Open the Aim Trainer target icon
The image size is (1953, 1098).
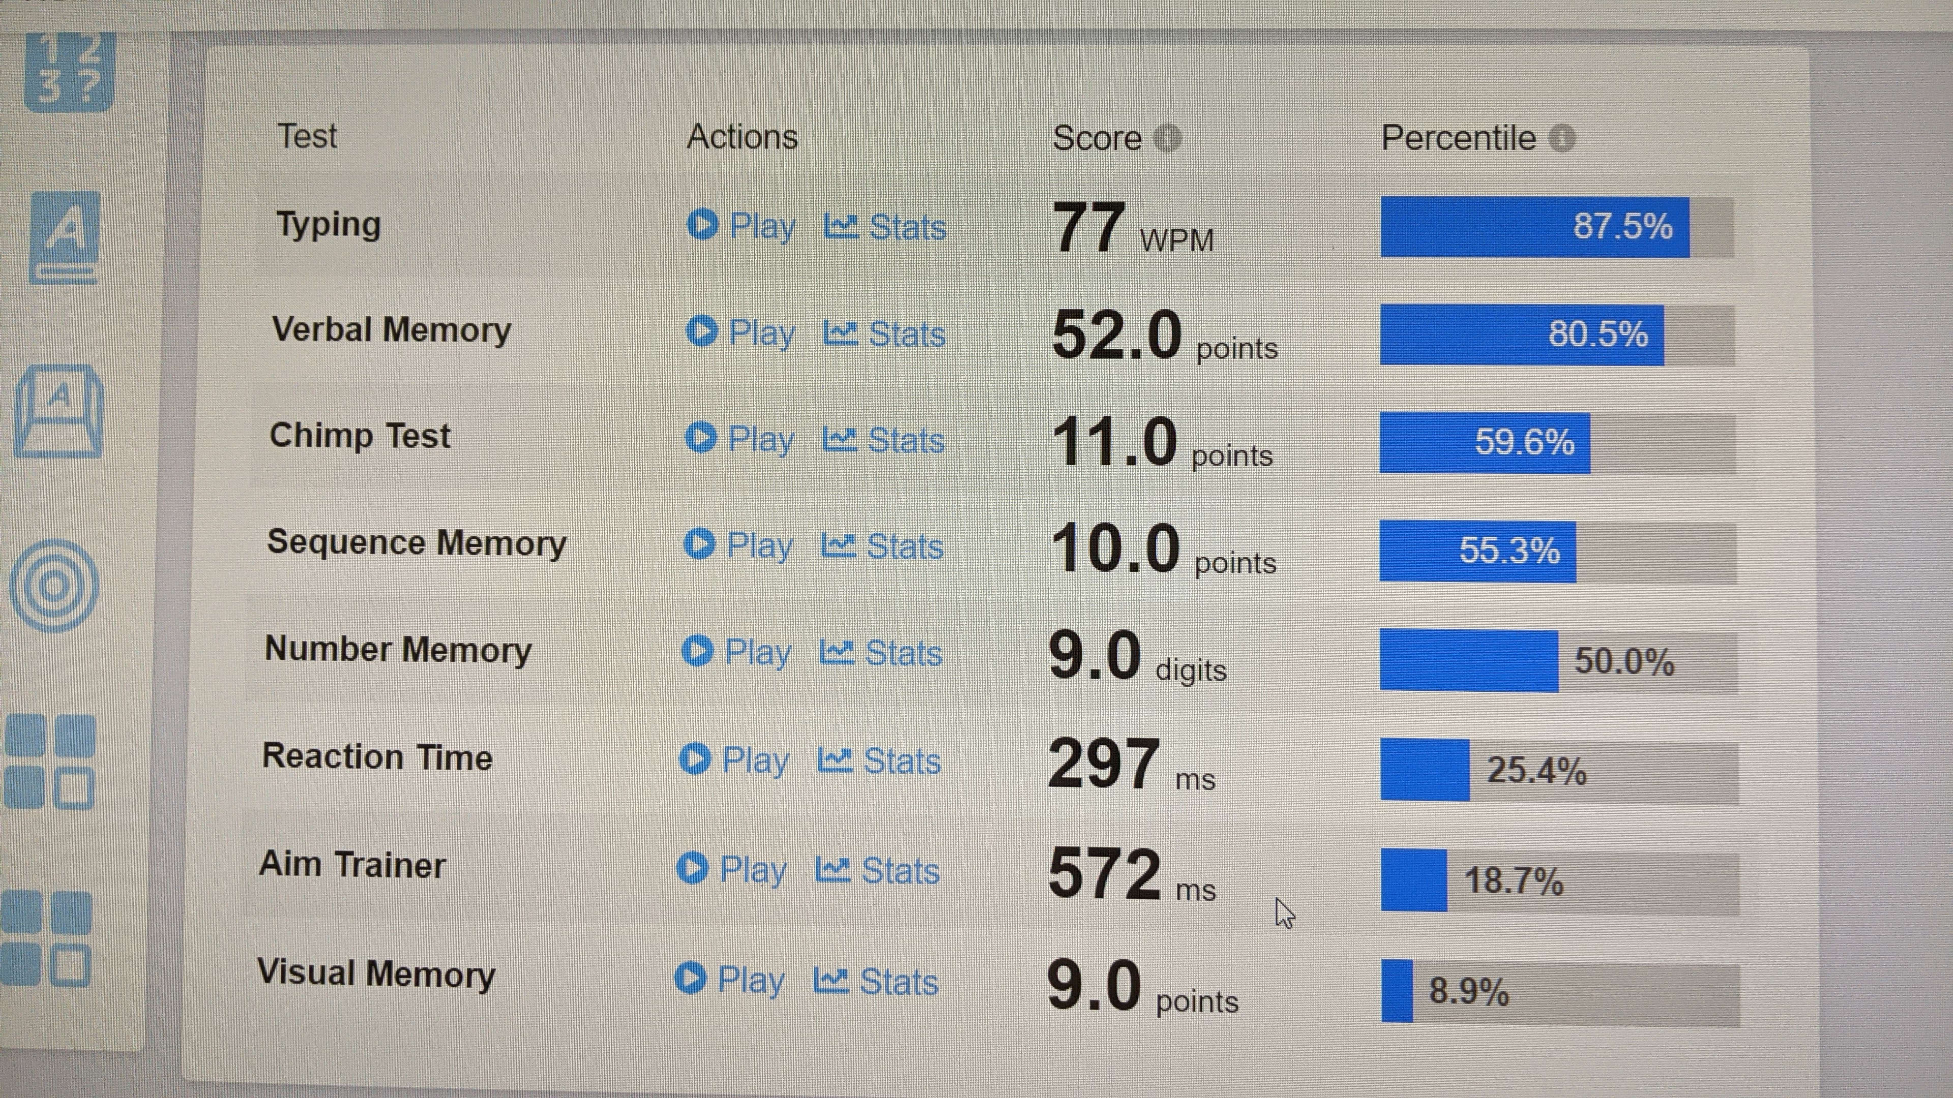point(54,586)
